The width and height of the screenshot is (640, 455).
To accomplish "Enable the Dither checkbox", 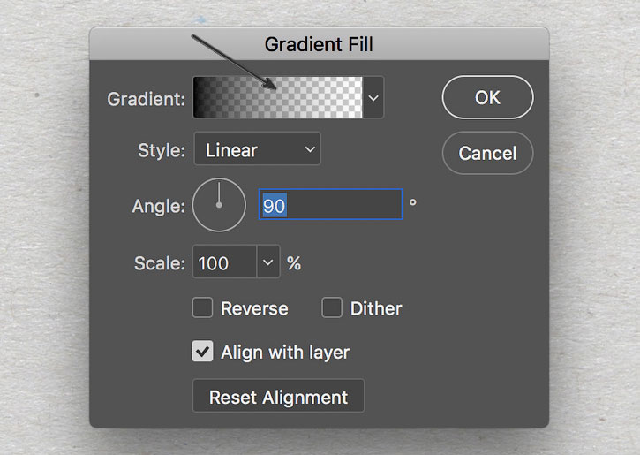I will pyautogui.click(x=332, y=307).
